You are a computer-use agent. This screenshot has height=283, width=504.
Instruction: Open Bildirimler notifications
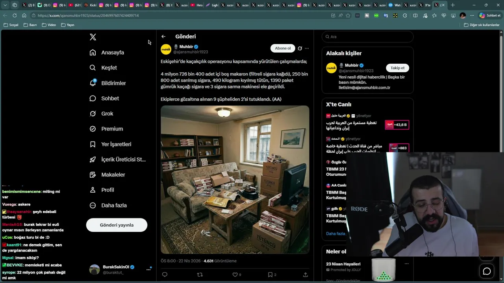pyautogui.click(x=108, y=83)
